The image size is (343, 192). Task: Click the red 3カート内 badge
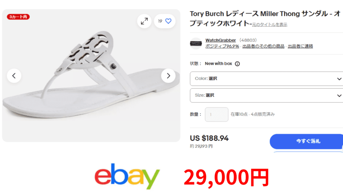point(18,17)
